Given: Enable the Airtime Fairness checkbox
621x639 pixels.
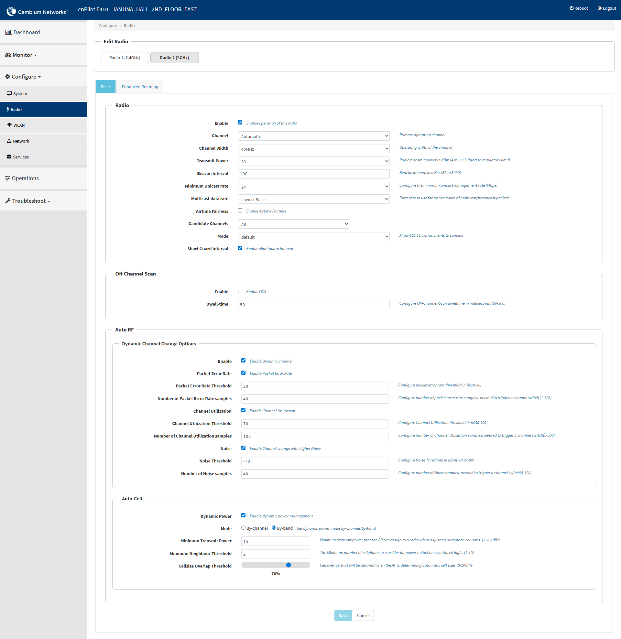Looking at the screenshot, I should point(240,211).
